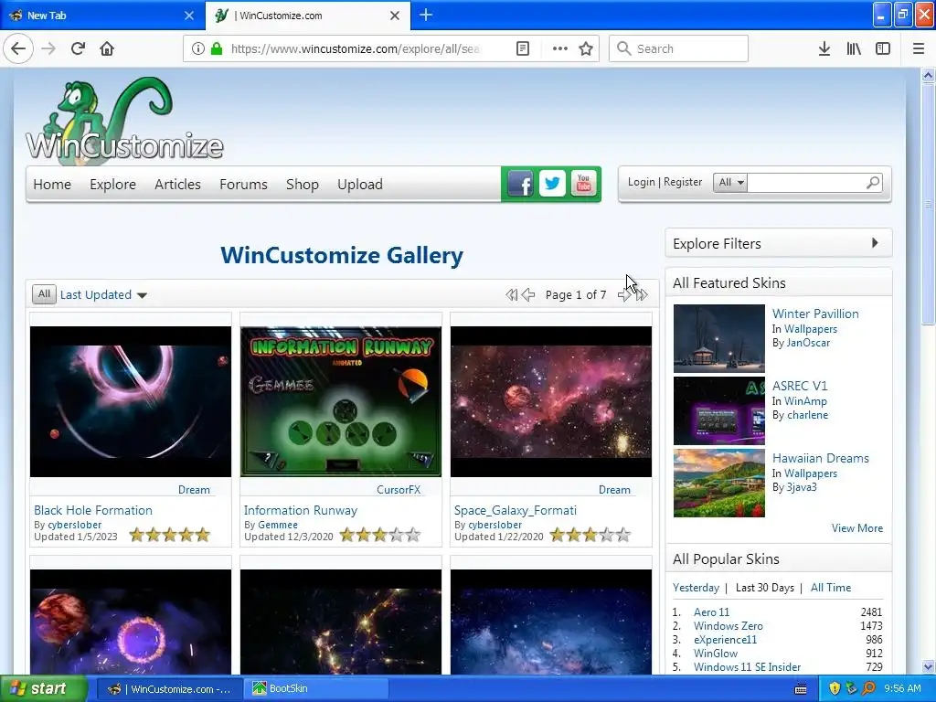Open the Home nav item

tap(52, 185)
